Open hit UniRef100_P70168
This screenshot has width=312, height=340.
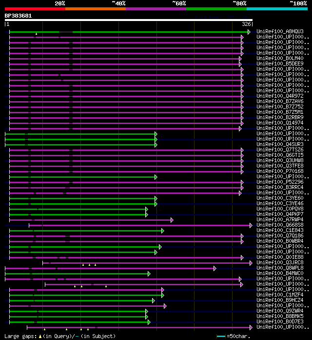pyautogui.click(x=280, y=171)
